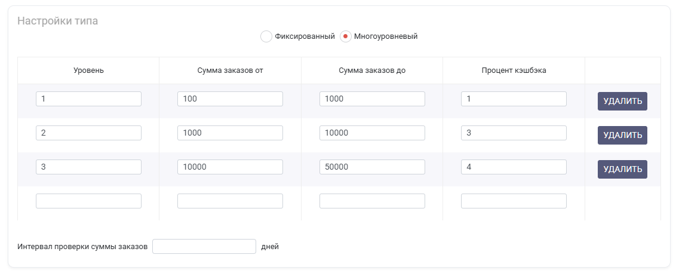Edit Сумма заказов до field with 1000, first row

[x=372, y=99]
